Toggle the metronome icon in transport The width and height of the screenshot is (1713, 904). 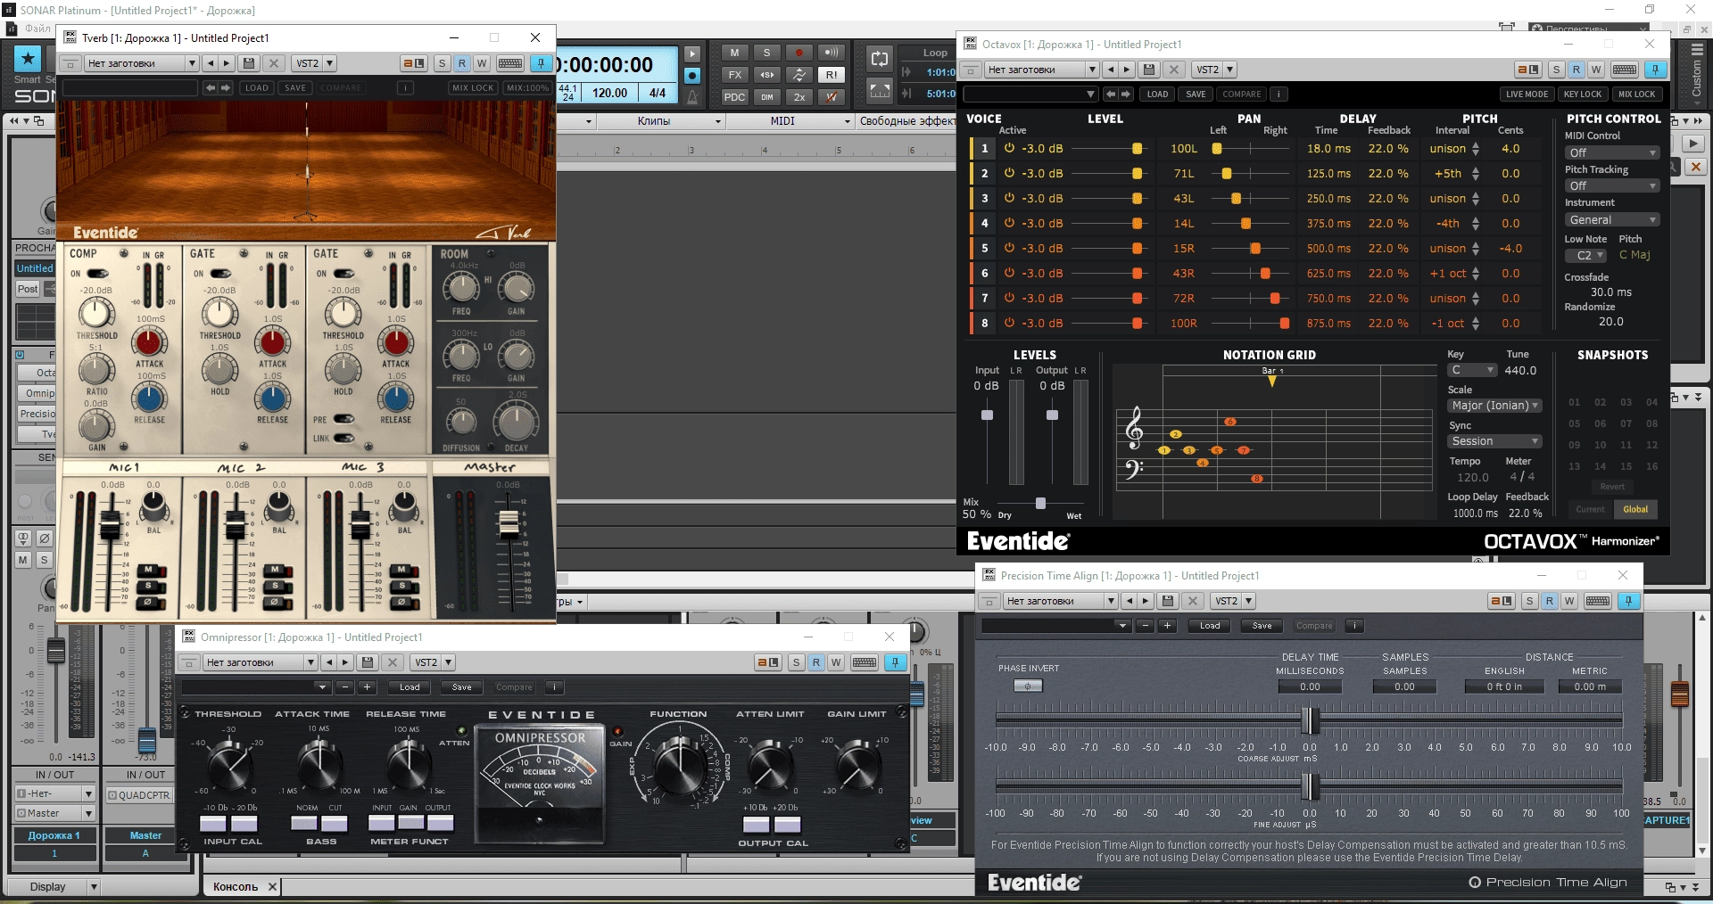[692, 97]
